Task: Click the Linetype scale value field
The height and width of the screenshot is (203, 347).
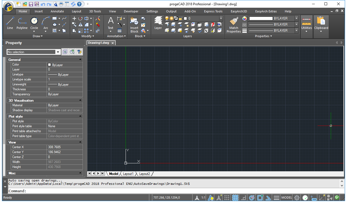Action: (x=65, y=79)
